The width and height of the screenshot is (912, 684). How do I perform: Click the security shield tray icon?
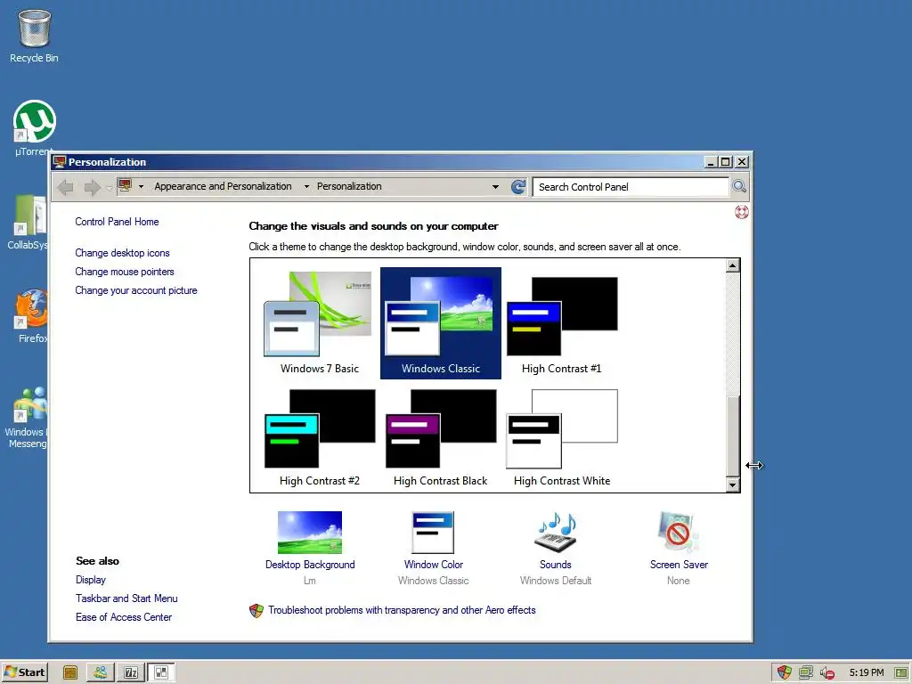pos(784,672)
